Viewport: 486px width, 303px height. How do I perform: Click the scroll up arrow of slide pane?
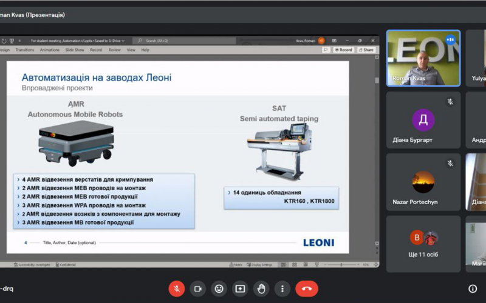pyautogui.click(x=377, y=57)
